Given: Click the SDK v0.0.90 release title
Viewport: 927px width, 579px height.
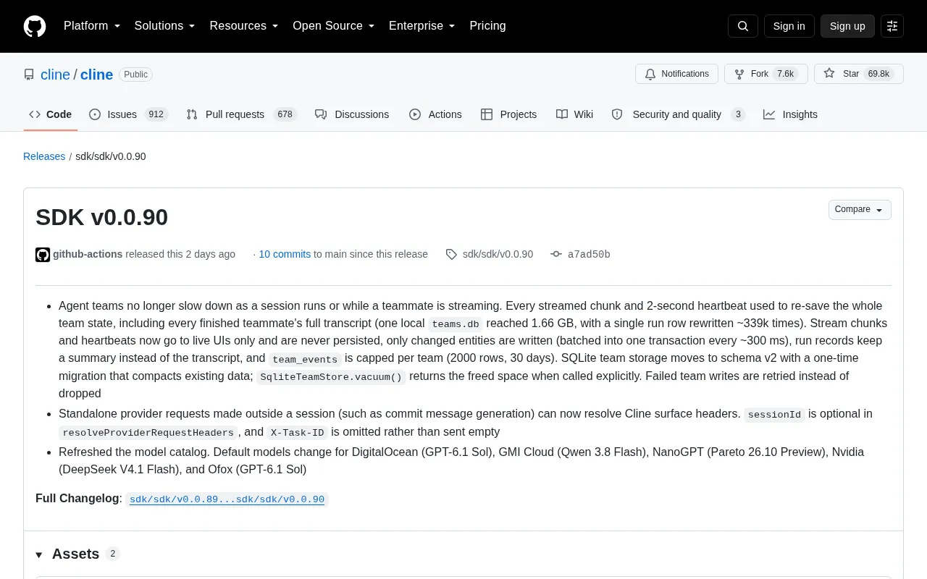Looking at the screenshot, I should click(101, 217).
